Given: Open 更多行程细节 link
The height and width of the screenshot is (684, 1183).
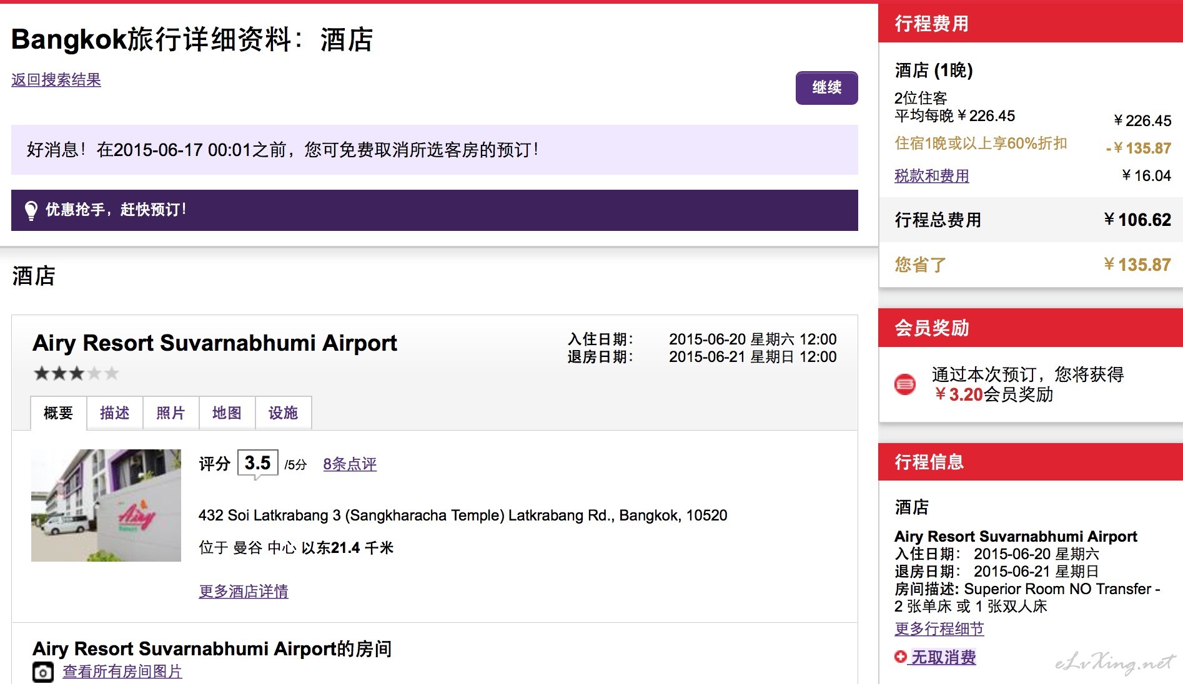Looking at the screenshot, I should [939, 628].
